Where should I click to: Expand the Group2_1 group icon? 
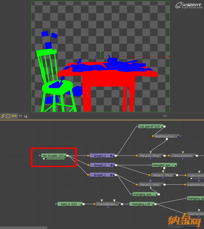click(112, 165)
